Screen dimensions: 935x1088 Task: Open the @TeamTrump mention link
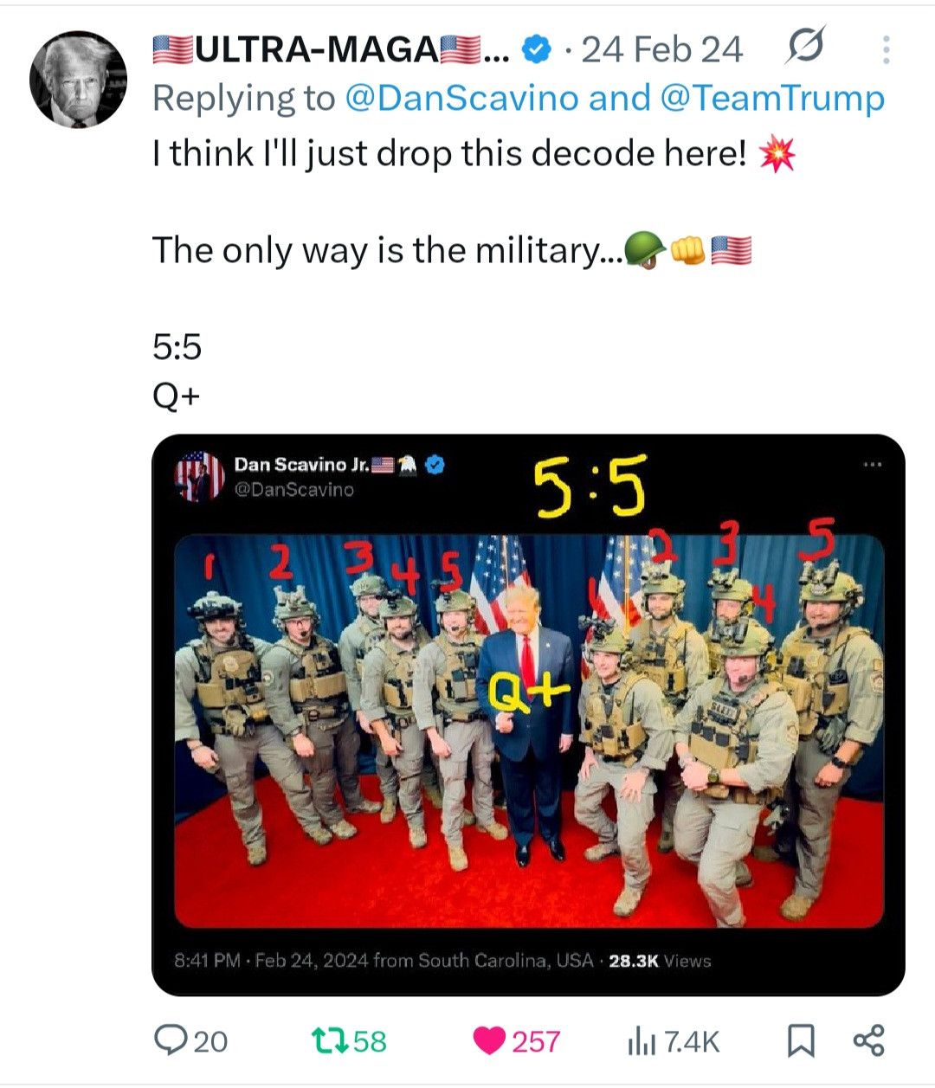point(772,99)
